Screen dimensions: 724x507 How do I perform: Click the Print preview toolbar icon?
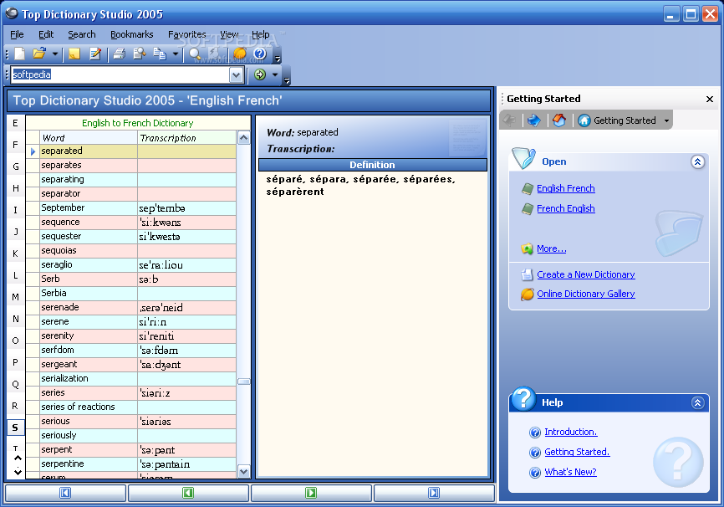coord(140,54)
